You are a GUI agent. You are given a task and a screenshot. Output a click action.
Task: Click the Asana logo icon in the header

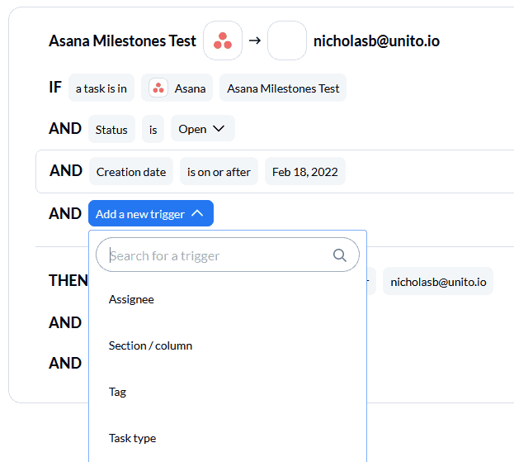(223, 40)
